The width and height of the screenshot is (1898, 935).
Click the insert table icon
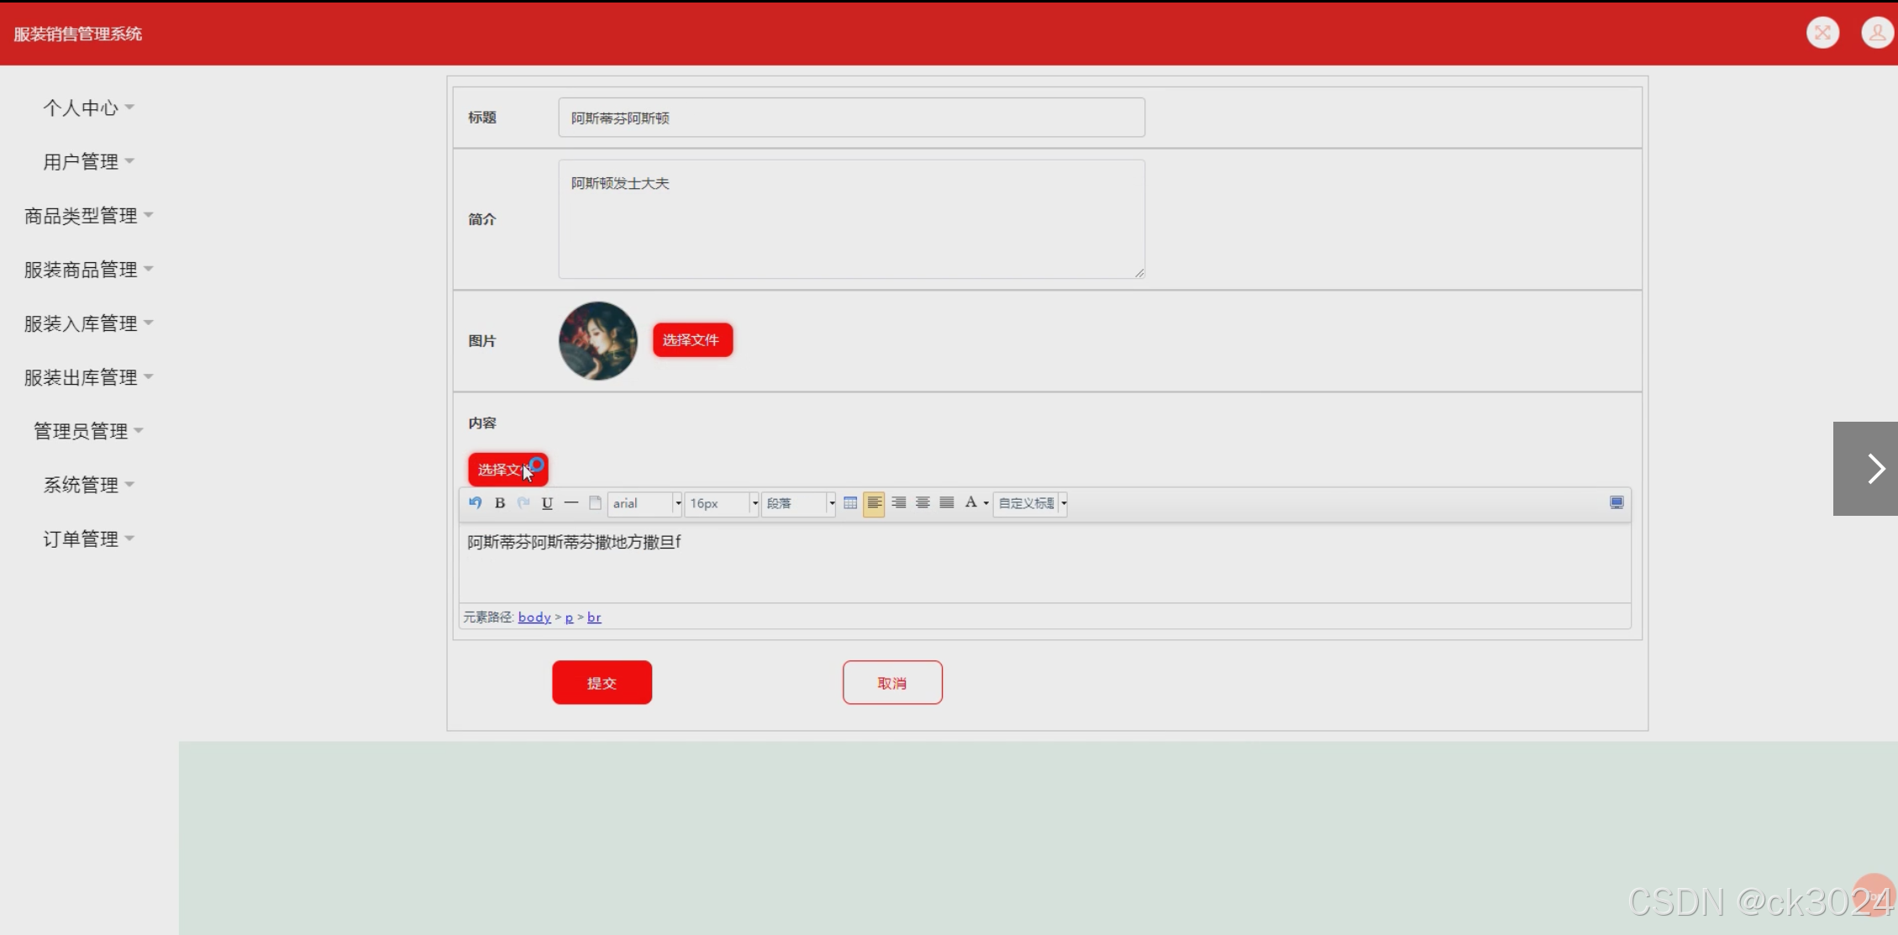pos(850,502)
